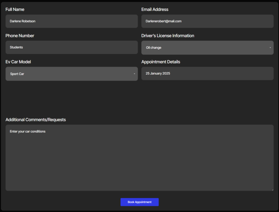Click the Phone Number label
The width and height of the screenshot is (279, 212).
(x=20, y=36)
